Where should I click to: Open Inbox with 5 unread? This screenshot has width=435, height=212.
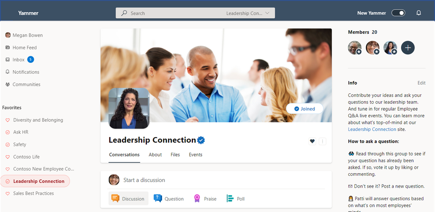click(x=20, y=60)
